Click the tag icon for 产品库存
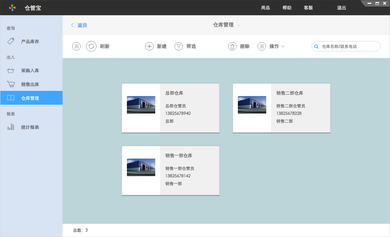The width and height of the screenshot is (390, 237). point(11,41)
